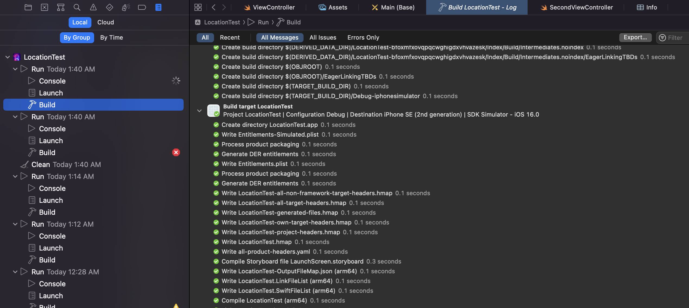Open the Test navigator diamond icon
The height and width of the screenshot is (308, 689).
(x=109, y=7)
